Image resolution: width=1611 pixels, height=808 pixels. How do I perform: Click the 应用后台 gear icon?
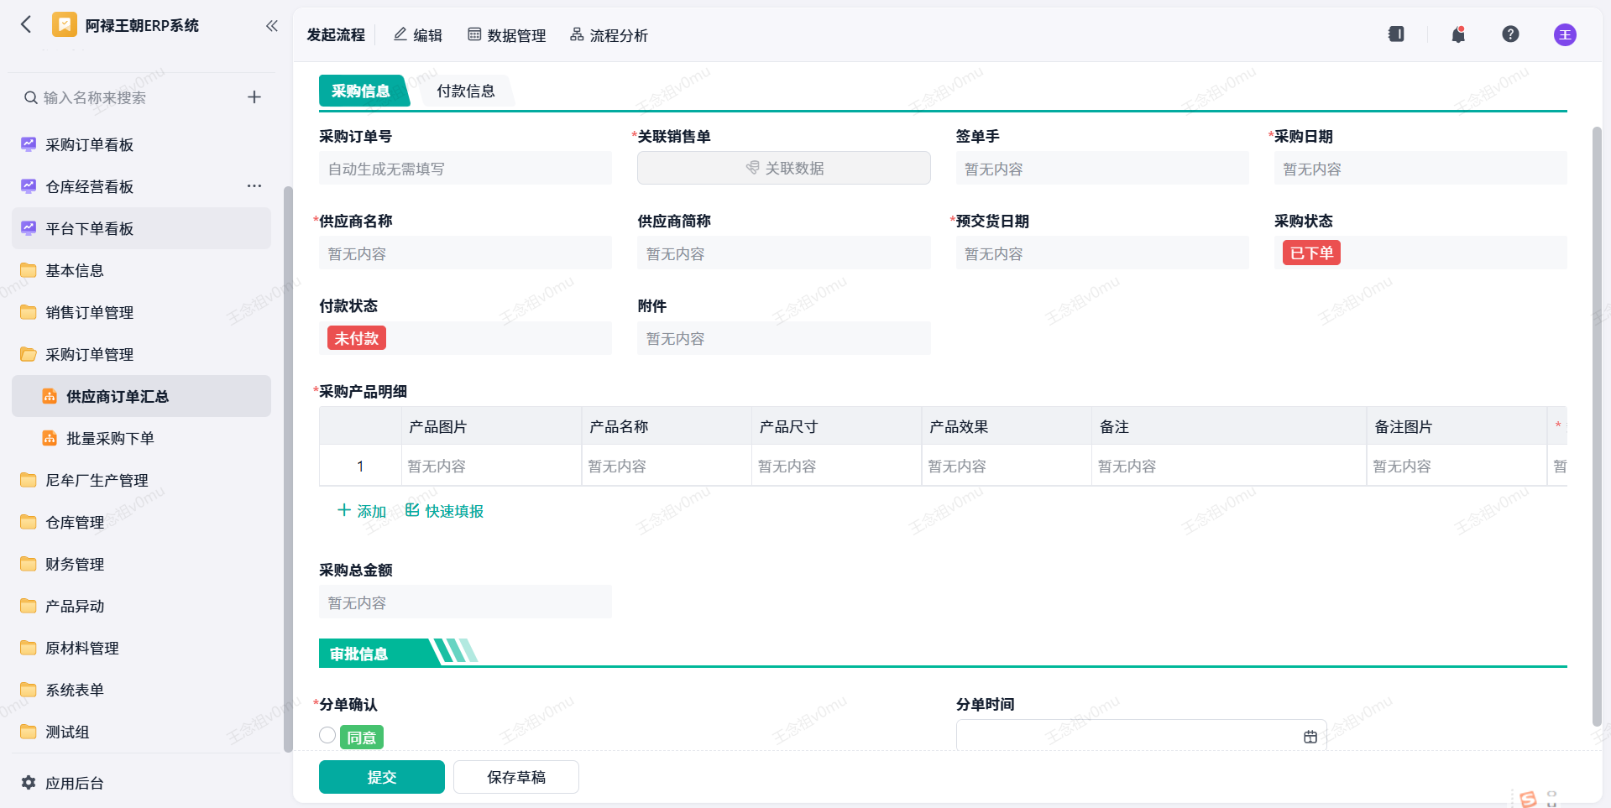point(29,782)
